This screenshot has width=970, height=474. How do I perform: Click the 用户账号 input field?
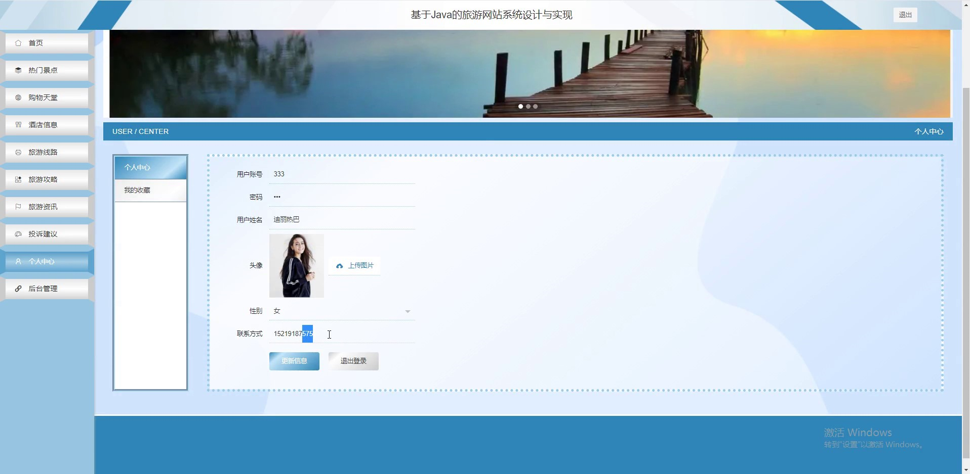[342, 174]
